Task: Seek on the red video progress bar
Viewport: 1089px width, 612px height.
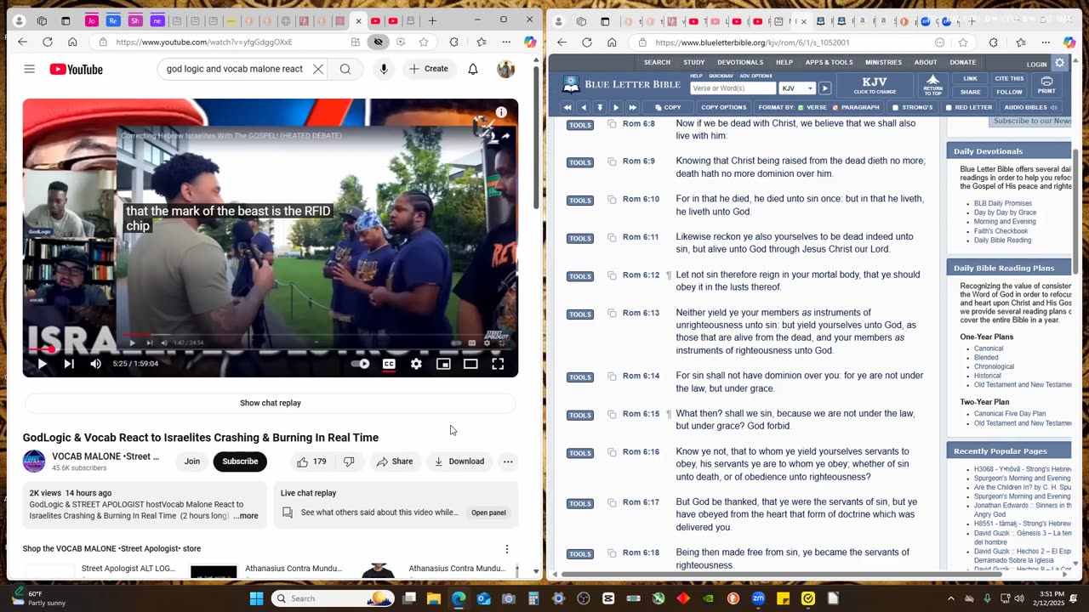Action: pyautogui.click(x=271, y=349)
